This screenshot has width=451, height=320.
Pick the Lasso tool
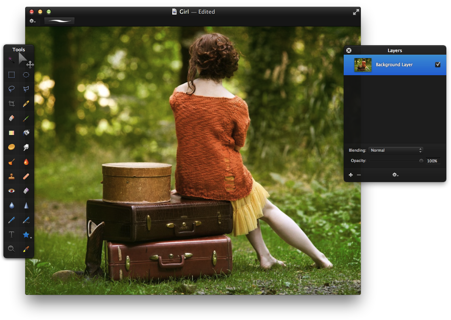[12, 89]
